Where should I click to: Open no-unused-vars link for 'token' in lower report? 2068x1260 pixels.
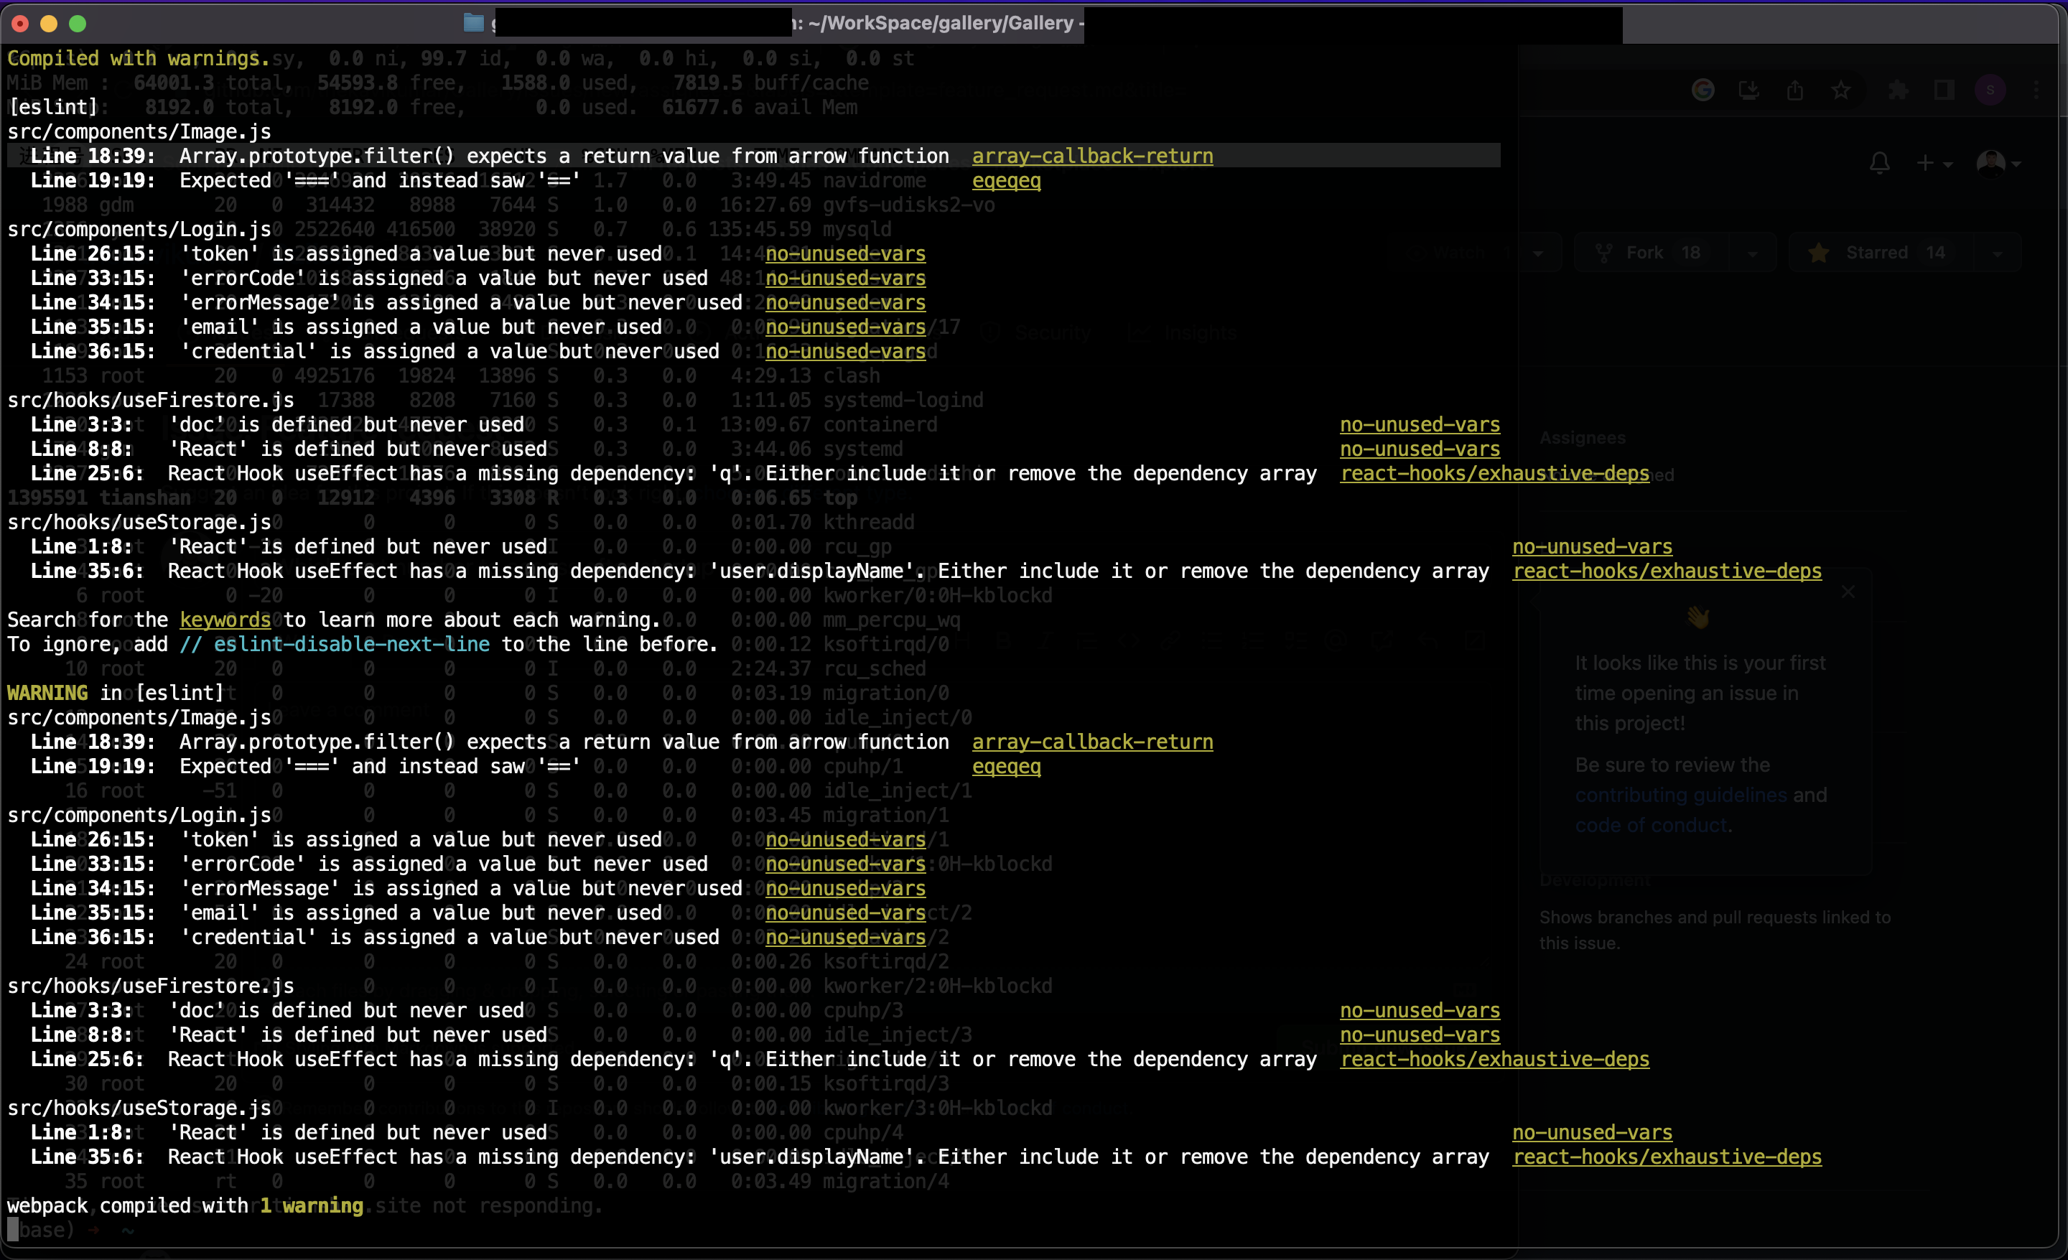click(845, 839)
